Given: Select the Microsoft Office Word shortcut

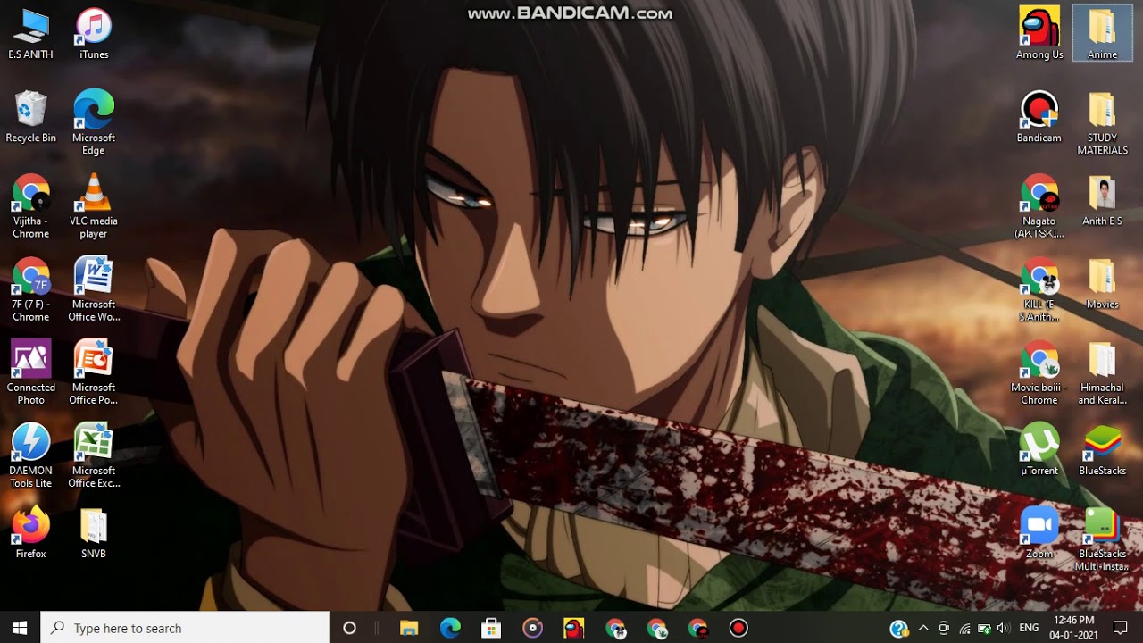Looking at the screenshot, I should [94, 289].
